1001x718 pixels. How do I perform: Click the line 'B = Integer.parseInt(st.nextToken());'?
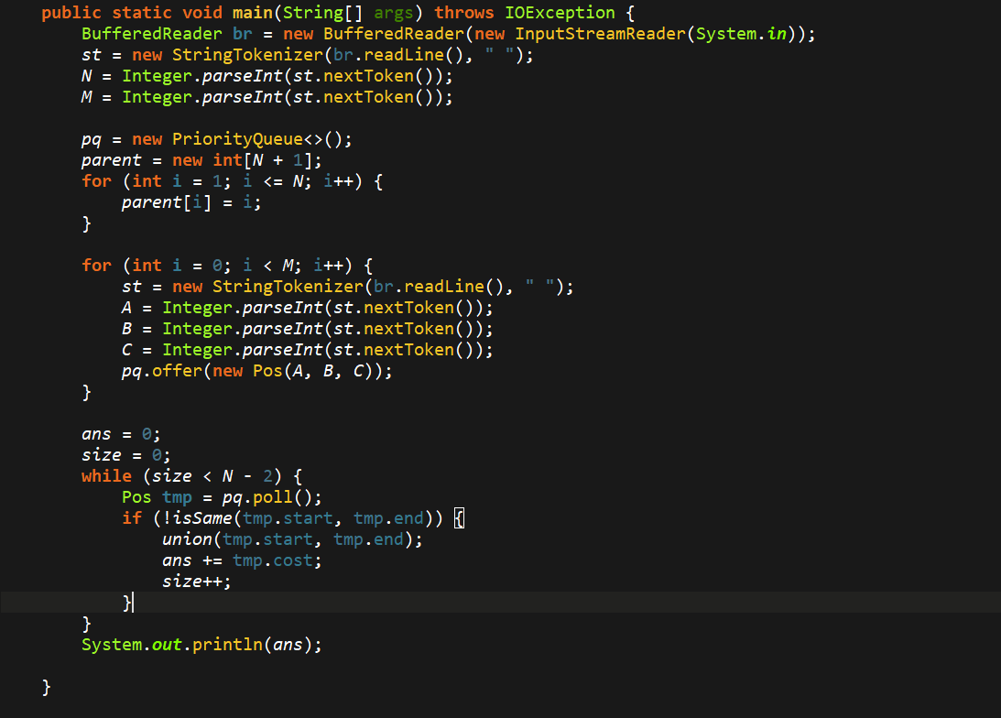click(307, 329)
